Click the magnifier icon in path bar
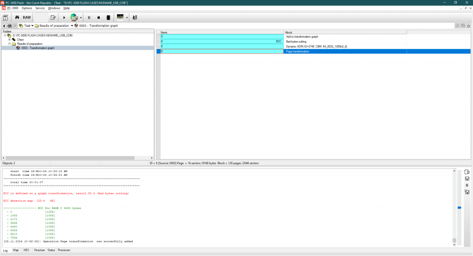The image size is (473, 256). (457, 26)
